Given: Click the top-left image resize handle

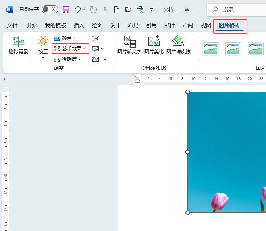Looking at the screenshot, I should 187,92.
